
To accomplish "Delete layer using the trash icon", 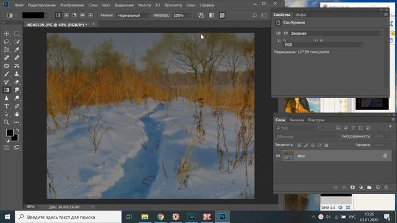I will tap(386, 187).
